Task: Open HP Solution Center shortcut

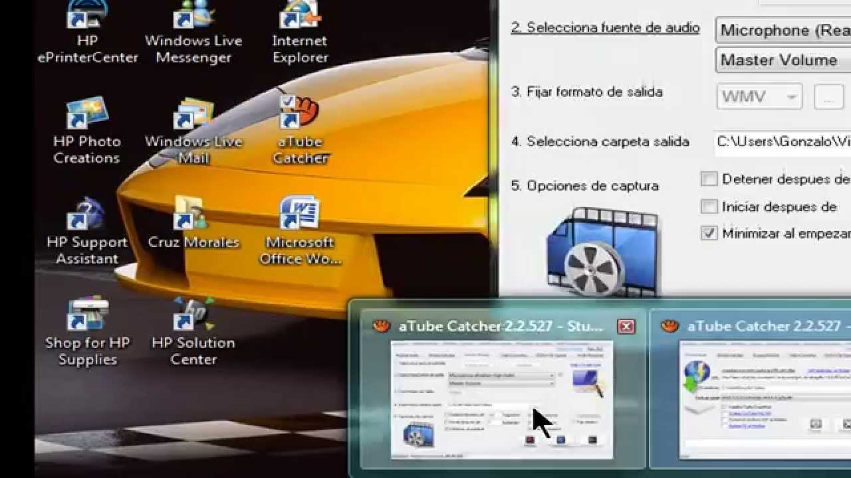Action: [x=193, y=333]
